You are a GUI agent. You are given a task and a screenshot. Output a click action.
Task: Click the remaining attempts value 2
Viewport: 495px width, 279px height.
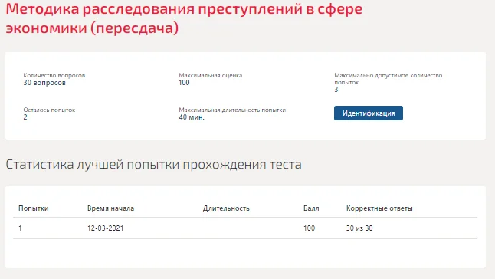(25, 117)
